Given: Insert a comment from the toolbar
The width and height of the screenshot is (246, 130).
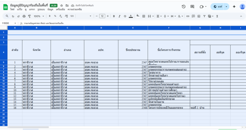Looking at the screenshot, I should pyautogui.click(x=193, y=16).
